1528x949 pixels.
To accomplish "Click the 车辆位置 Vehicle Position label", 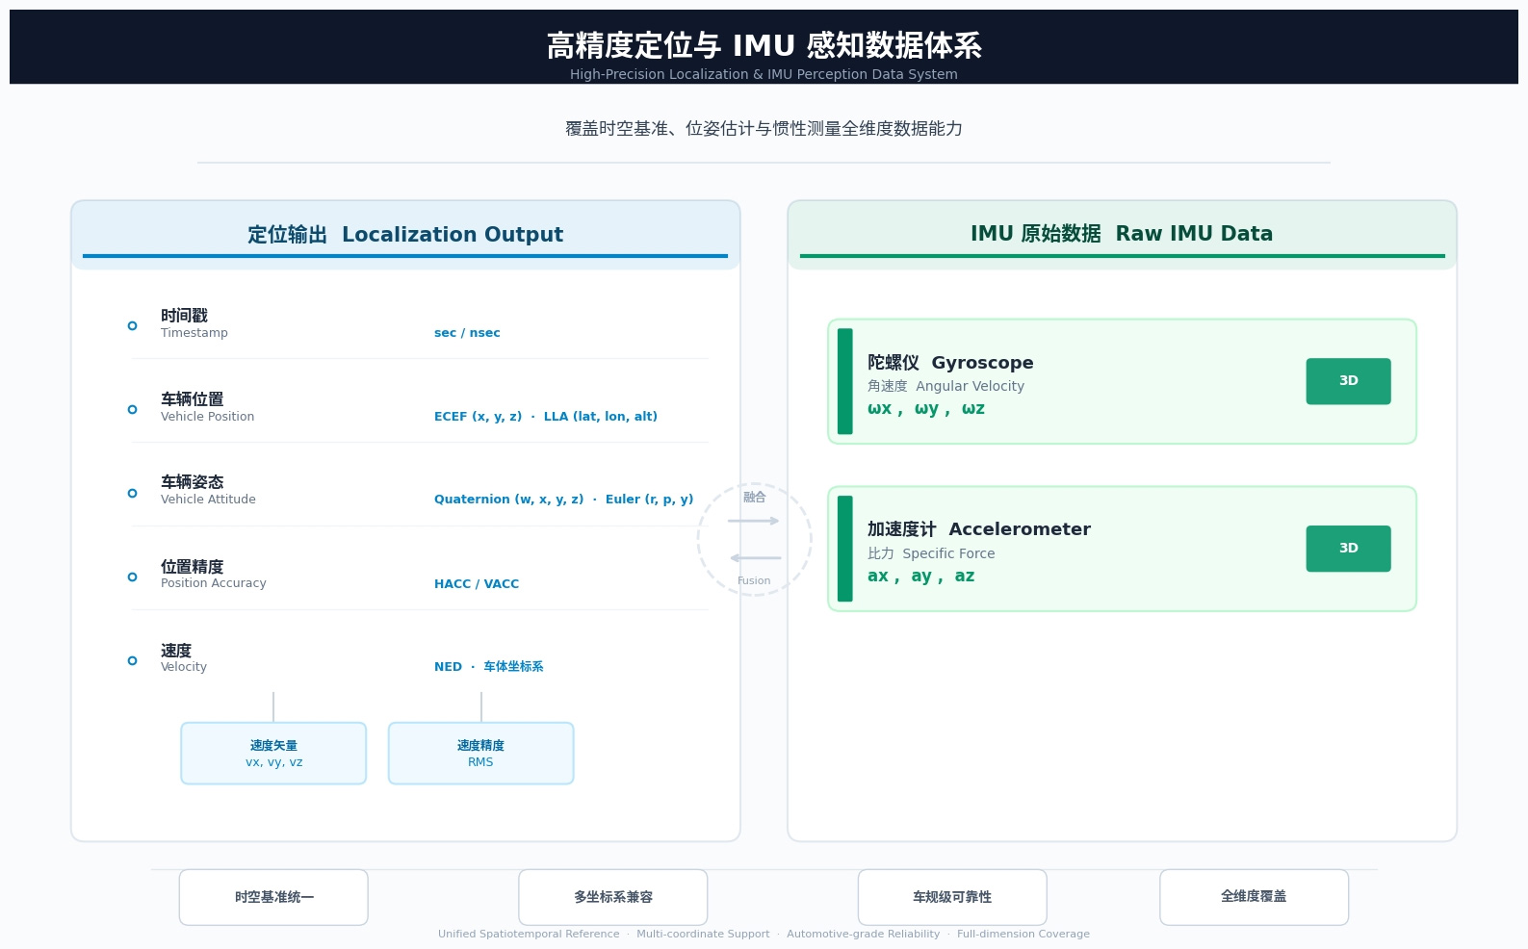I will click(208, 407).
